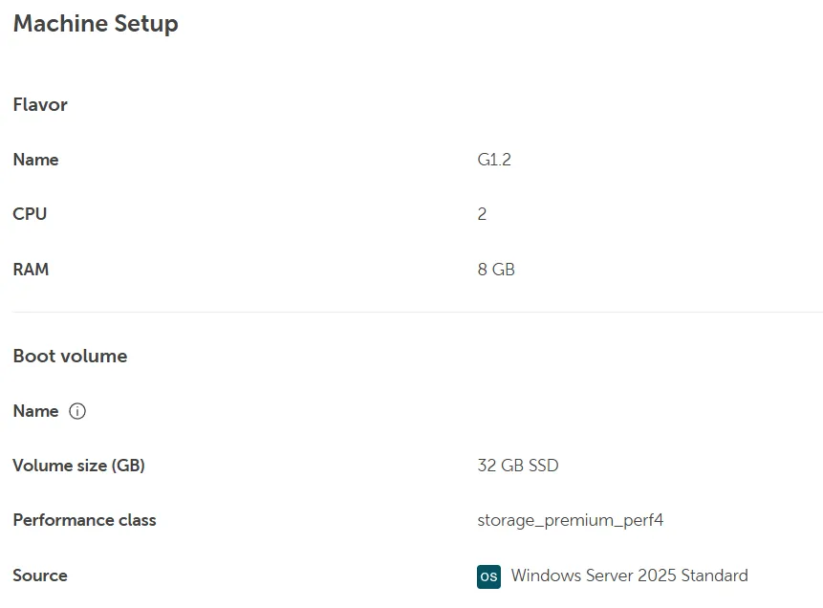
Task: Click the Name label under Flavor
Action: coord(35,160)
